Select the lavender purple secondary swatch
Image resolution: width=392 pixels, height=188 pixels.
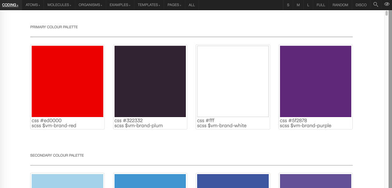coord(316,181)
